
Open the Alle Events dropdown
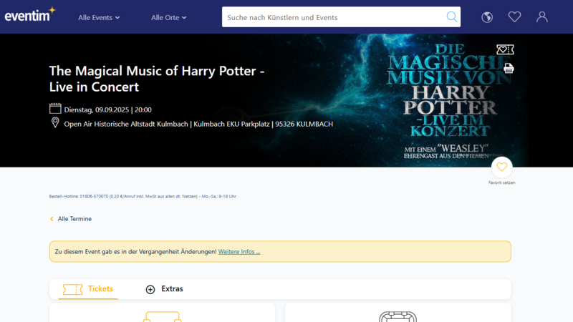click(x=99, y=17)
